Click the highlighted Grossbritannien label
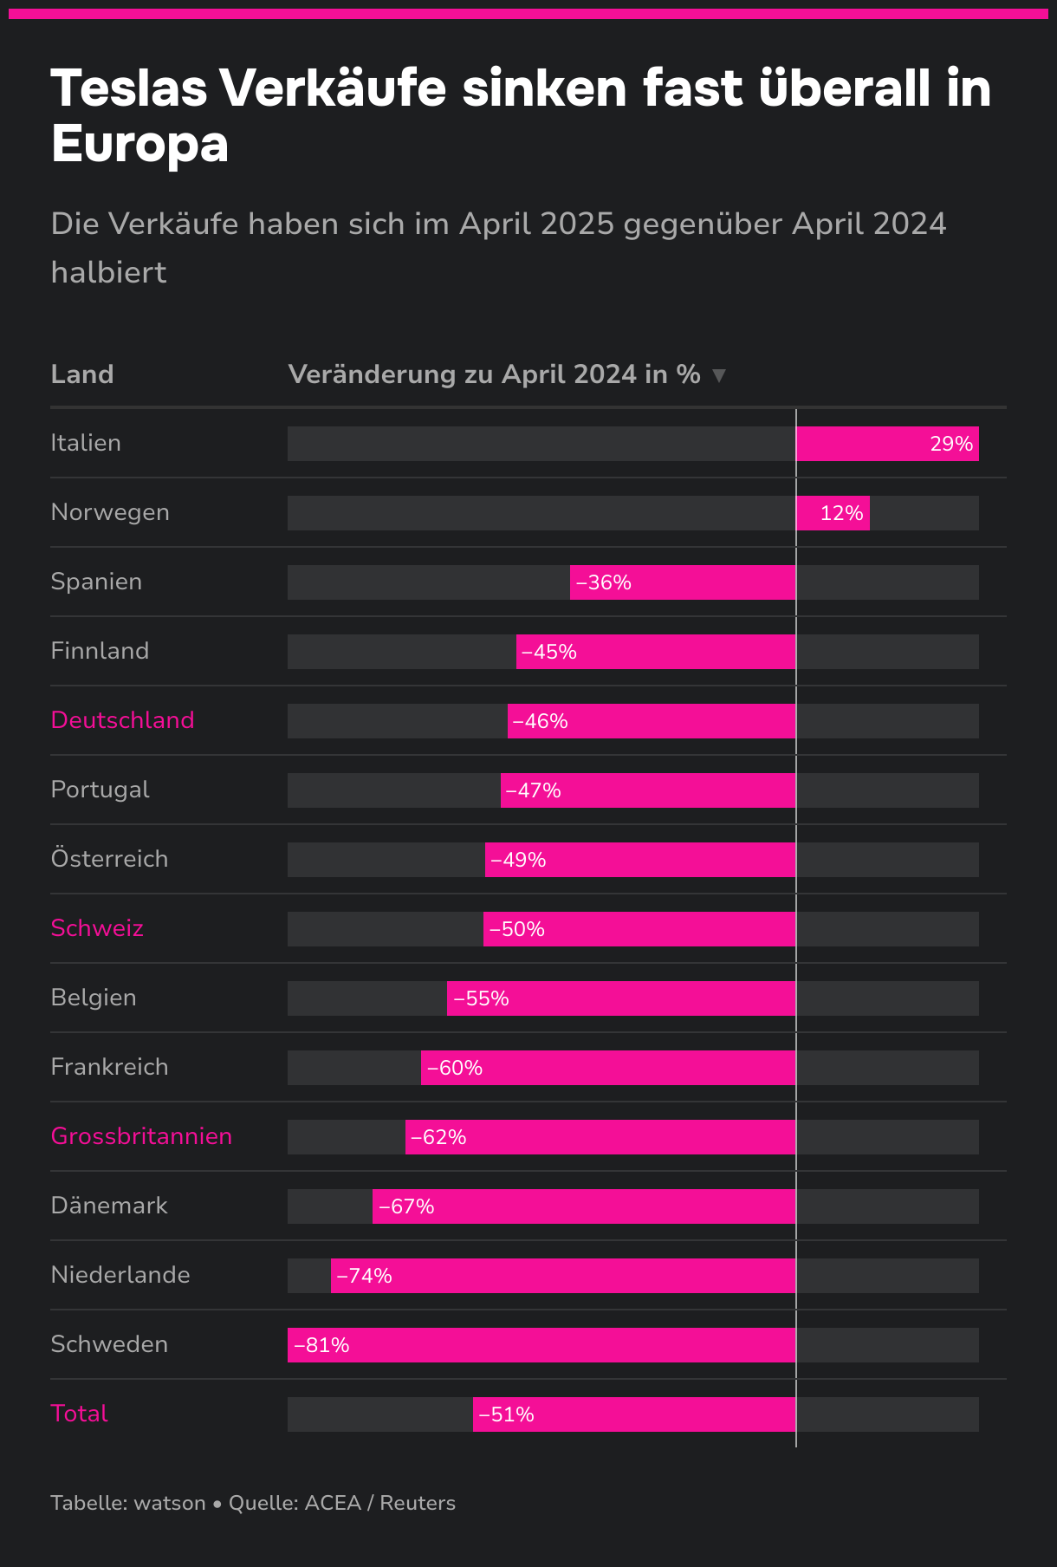 (141, 1136)
